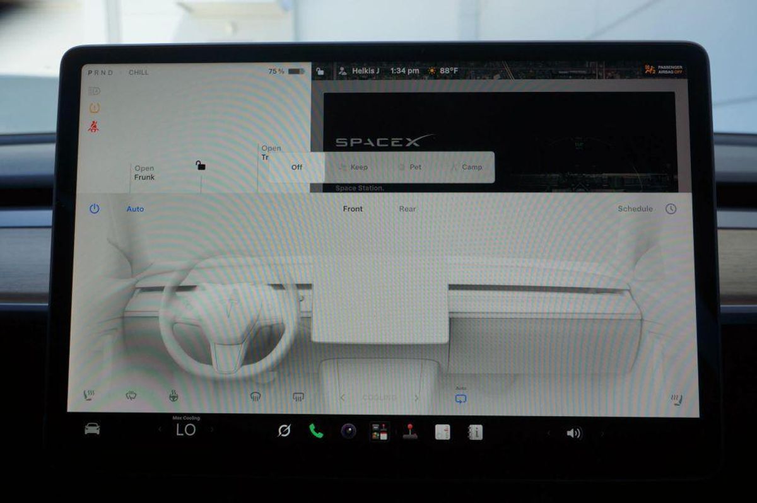Tap the Passenger Airbag Off indicator

(x=664, y=70)
